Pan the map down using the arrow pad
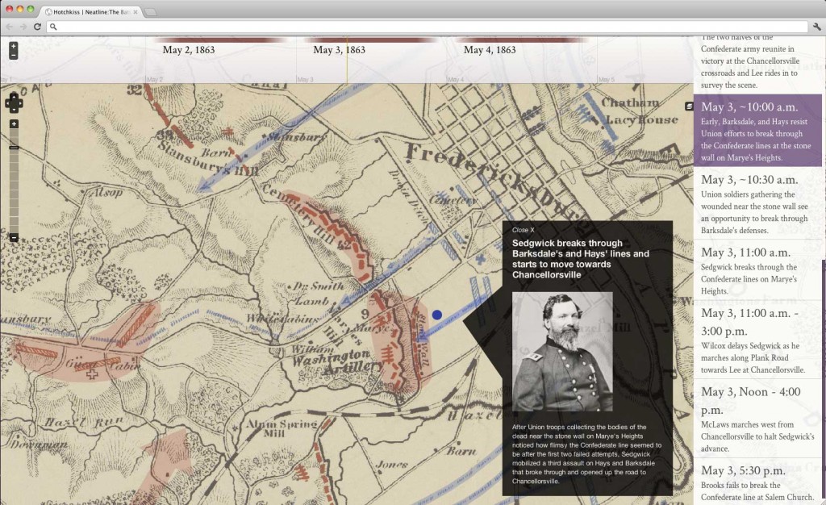The image size is (826, 505). click(14, 110)
